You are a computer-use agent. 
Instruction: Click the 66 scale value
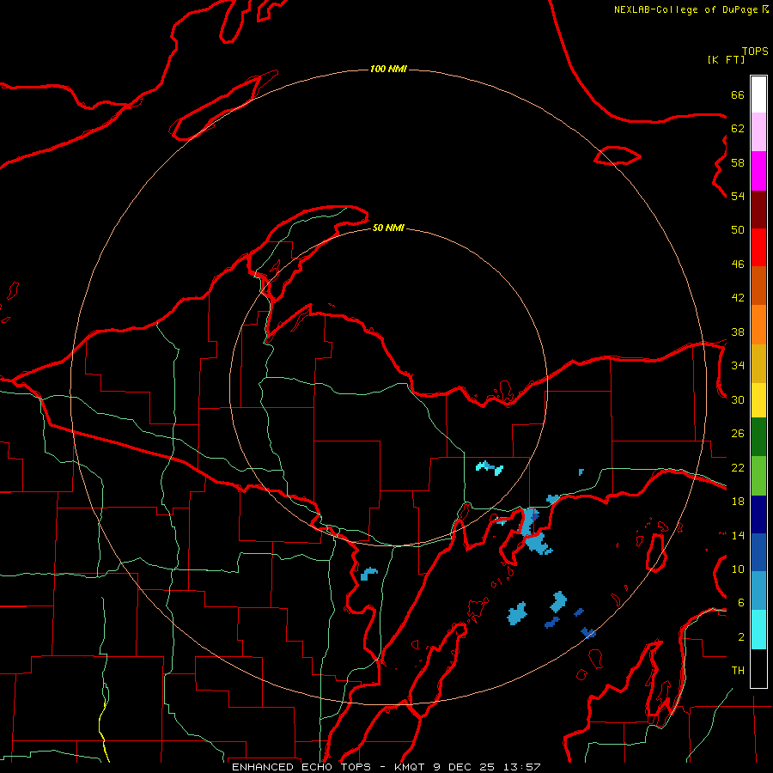[x=738, y=94]
